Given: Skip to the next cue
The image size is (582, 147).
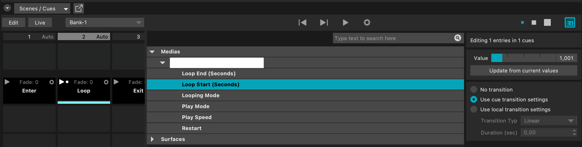Looking at the screenshot, I should pos(324,23).
